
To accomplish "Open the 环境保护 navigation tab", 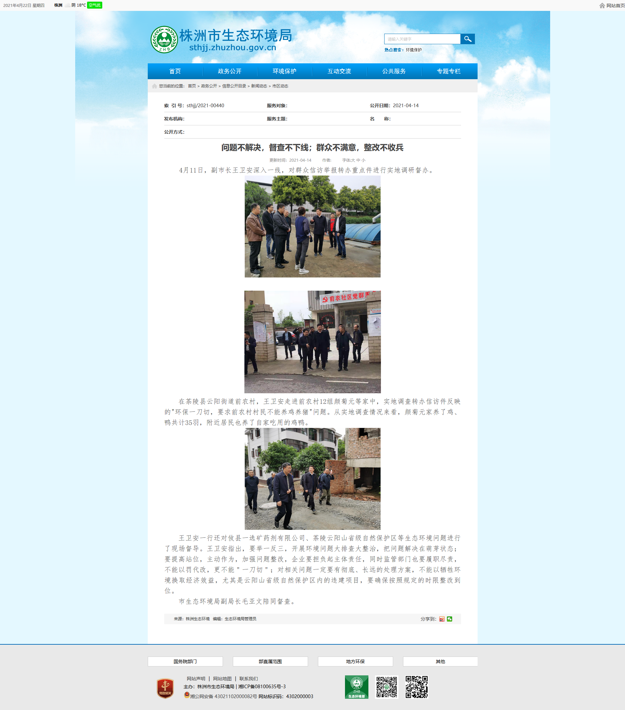I will pyautogui.click(x=284, y=71).
